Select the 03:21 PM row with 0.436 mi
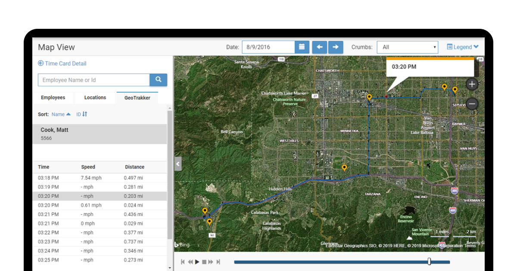This screenshot has width=517, height=271. click(100, 214)
